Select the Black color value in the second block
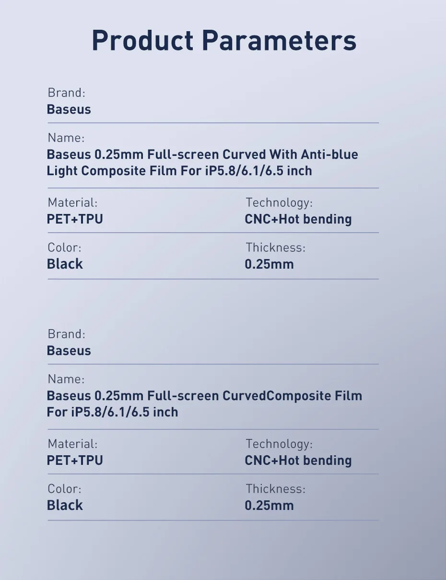The height and width of the screenshot is (580, 446). pyautogui.click(x=65, y=506)
